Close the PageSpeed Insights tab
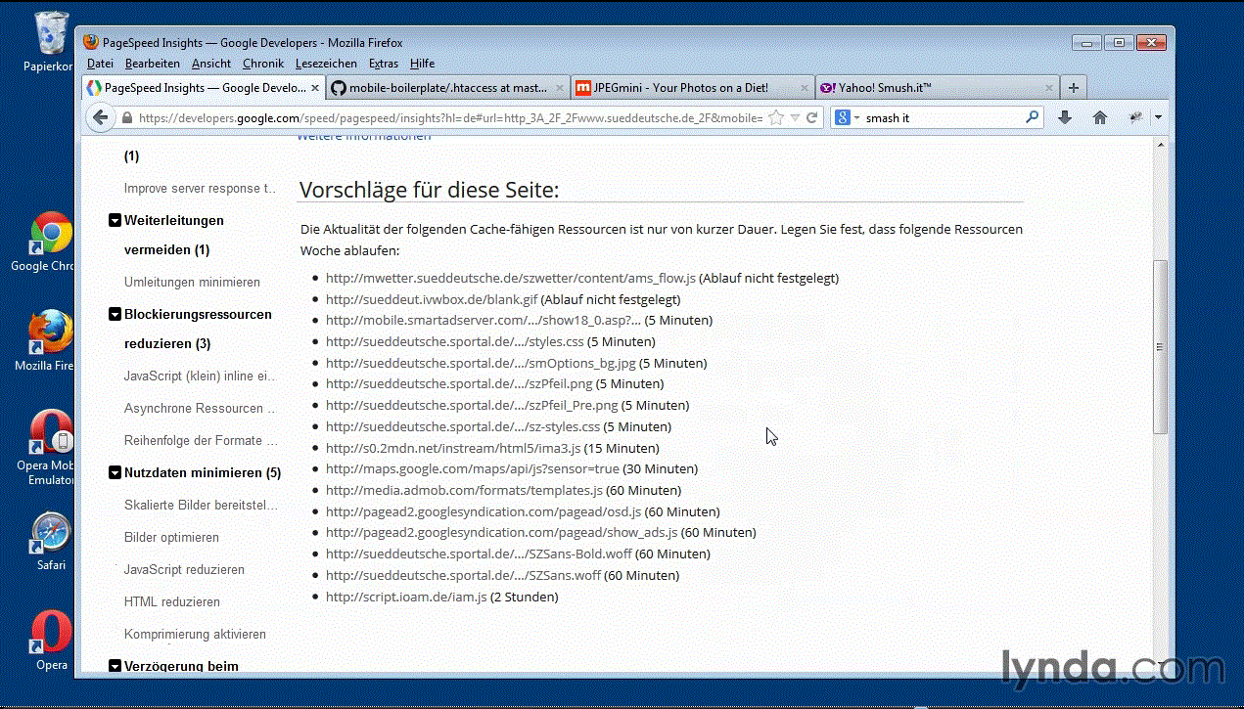The width and height of the screenshot is (1244, 709). [314, 87]
